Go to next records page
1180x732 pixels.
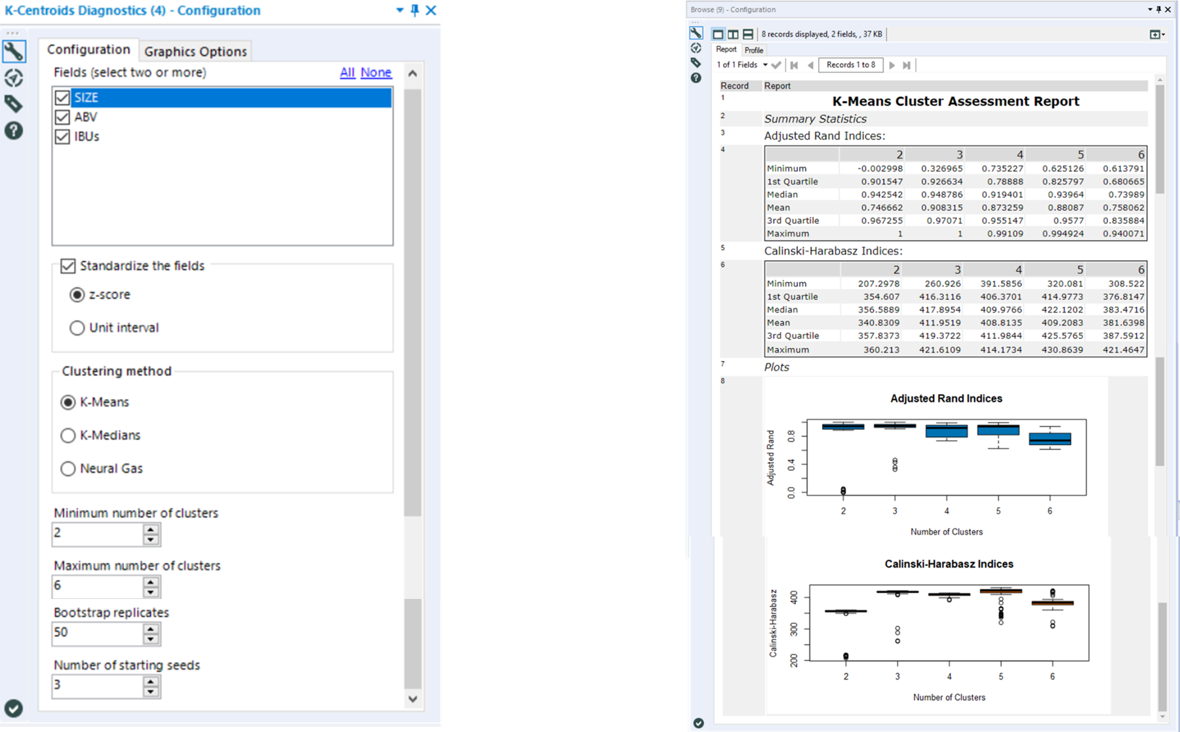(892, 65)
